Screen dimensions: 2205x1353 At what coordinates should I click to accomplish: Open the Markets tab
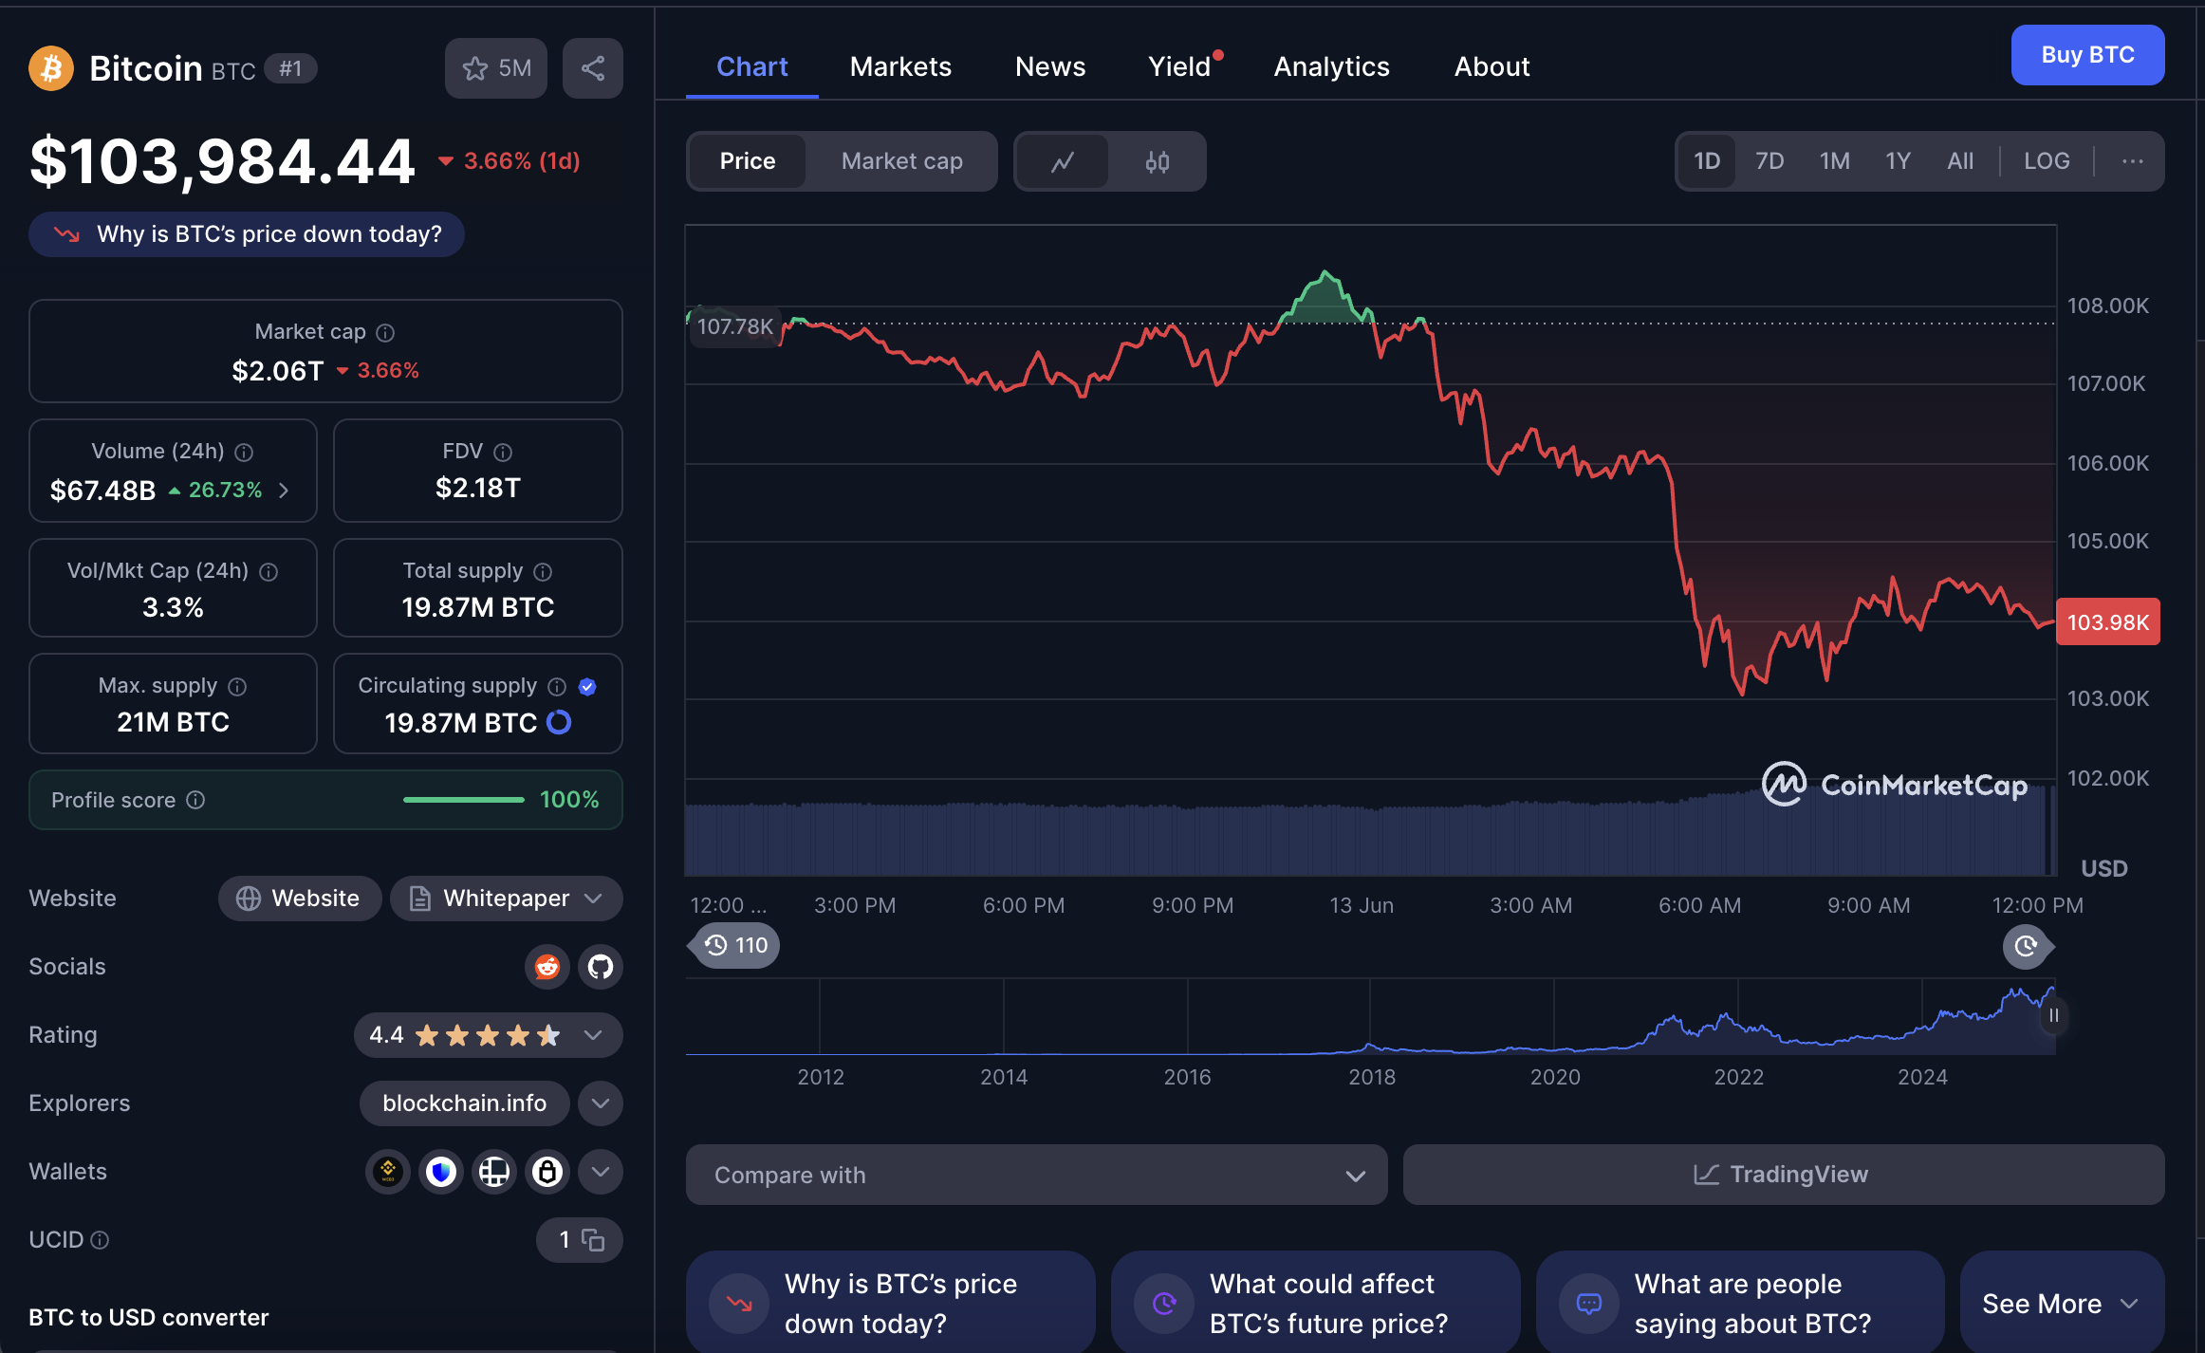point(900,66)
